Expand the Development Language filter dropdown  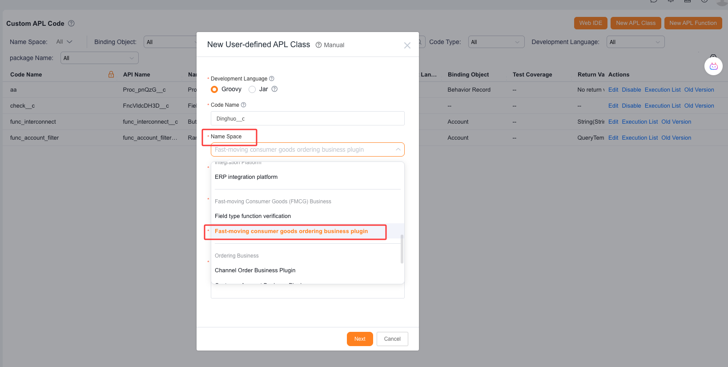pyautogui.click(x=635, y=42)
